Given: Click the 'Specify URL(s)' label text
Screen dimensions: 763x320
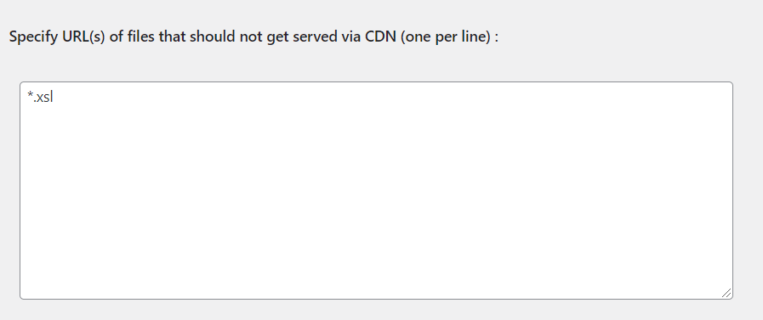Looking at the screenshot, I should click(x=57, y=36).
